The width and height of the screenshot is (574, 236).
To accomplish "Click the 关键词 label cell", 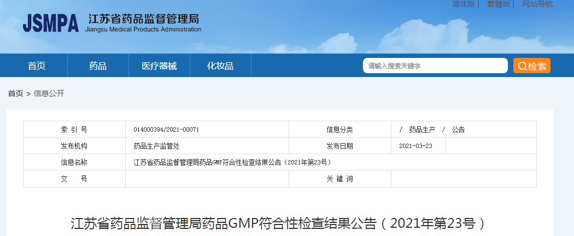I will coord(340,179).
